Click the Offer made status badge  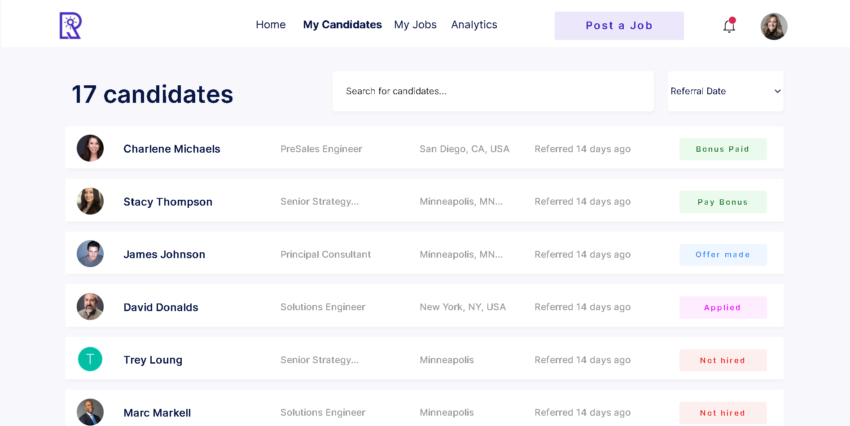[x=723, y=255]
